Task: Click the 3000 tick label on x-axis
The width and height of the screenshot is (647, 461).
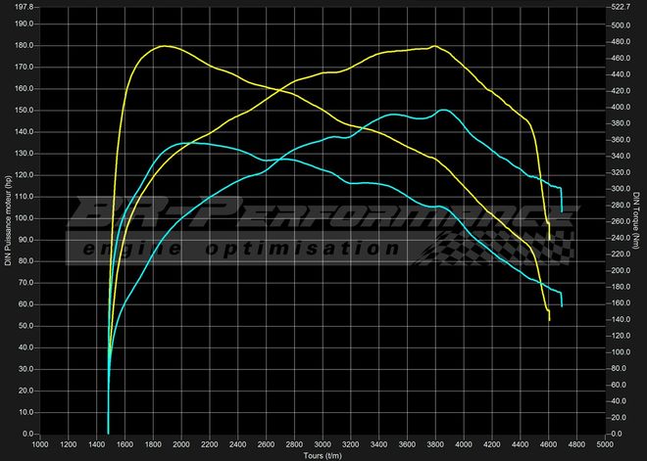Action: tap(322, 444)
